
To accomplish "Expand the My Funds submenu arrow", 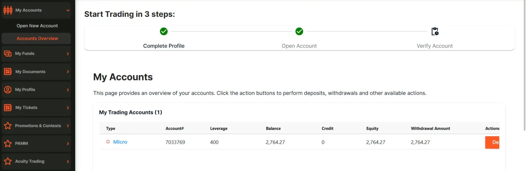I will click(x=68, y=54).
